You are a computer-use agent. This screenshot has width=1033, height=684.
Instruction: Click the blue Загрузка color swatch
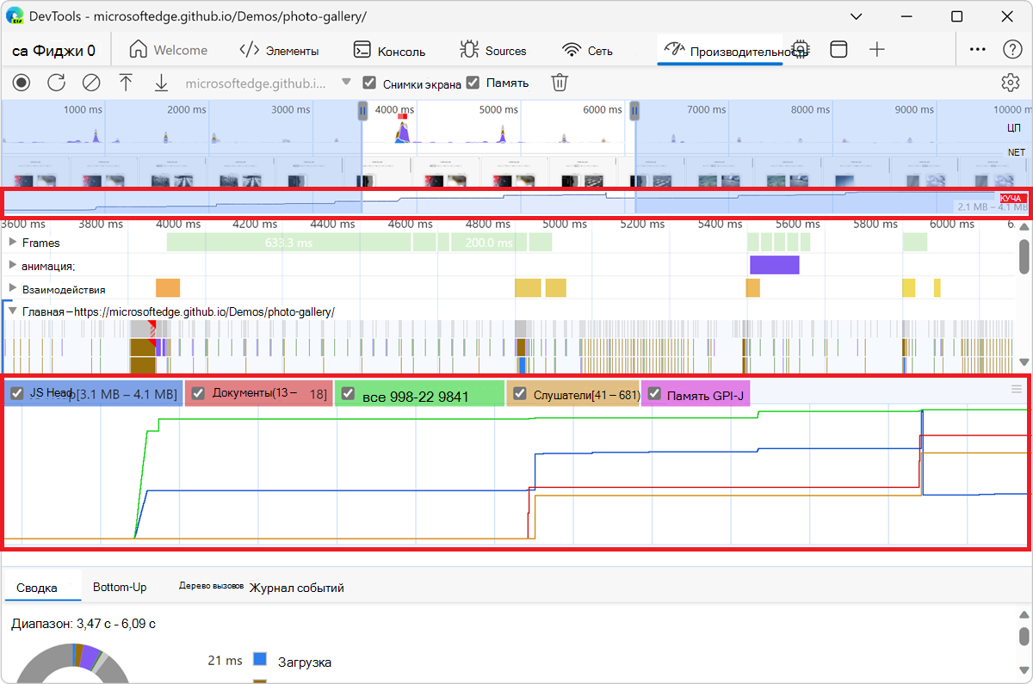pos(259,660)
